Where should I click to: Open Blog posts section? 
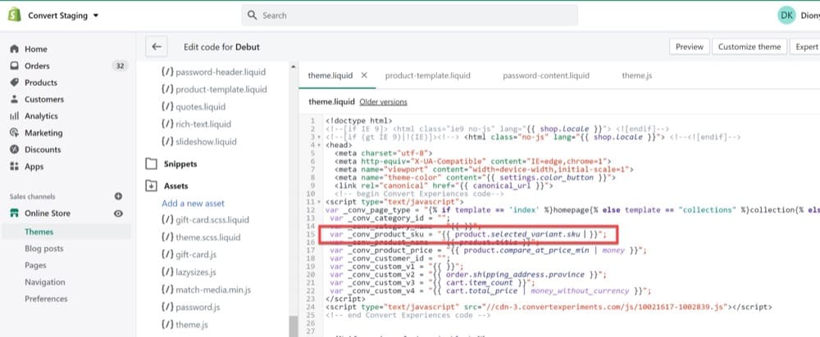(44, 249)
